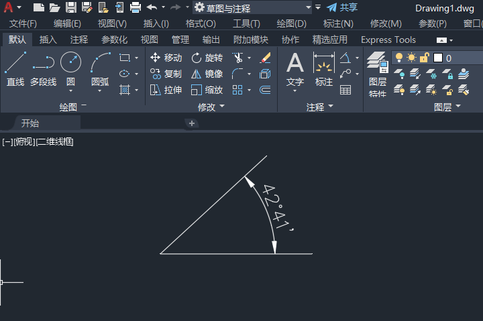
Task: Add a new drawing tab with plus
Action: (192, 123)
